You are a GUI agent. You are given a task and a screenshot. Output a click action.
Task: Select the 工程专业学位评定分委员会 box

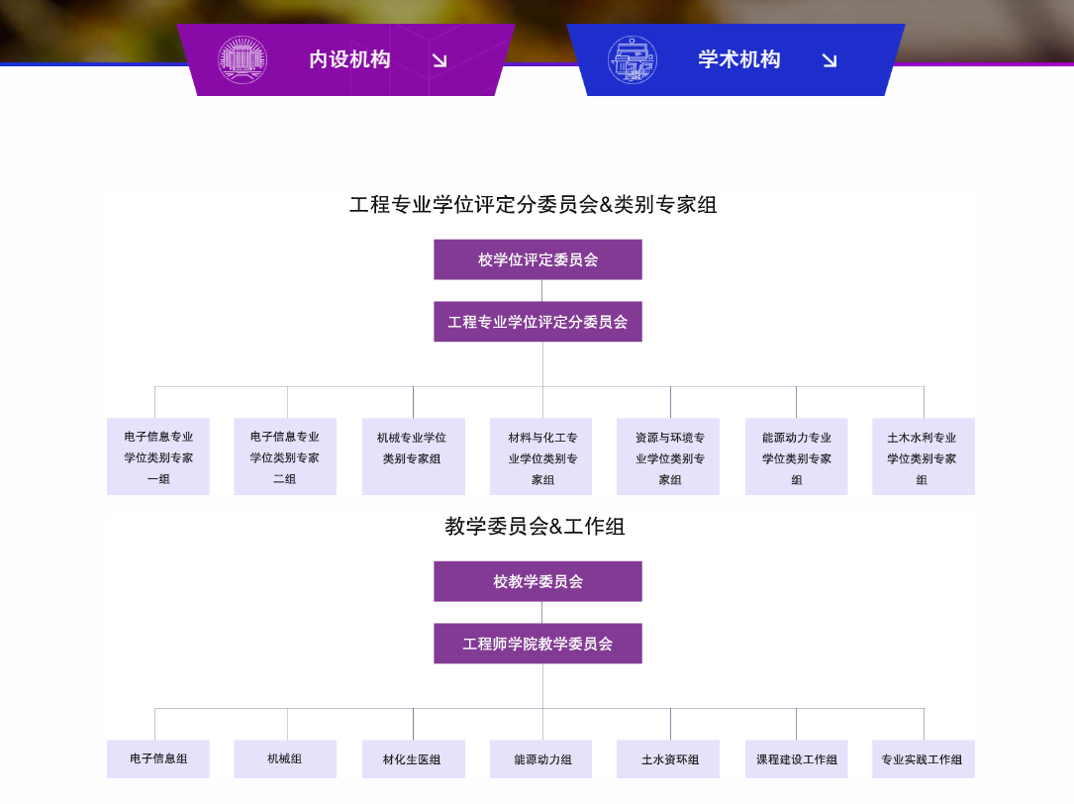point(537,322)
